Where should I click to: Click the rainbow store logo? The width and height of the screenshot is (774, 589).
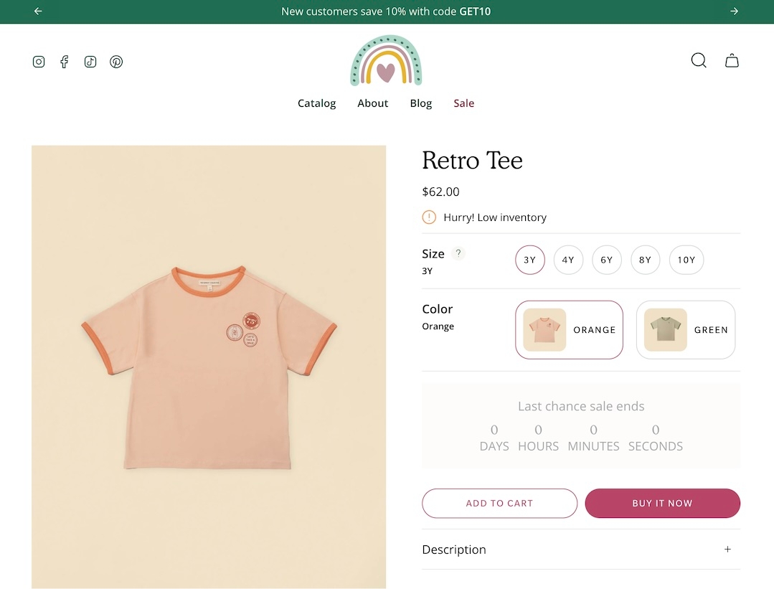[x=386, y=61]
